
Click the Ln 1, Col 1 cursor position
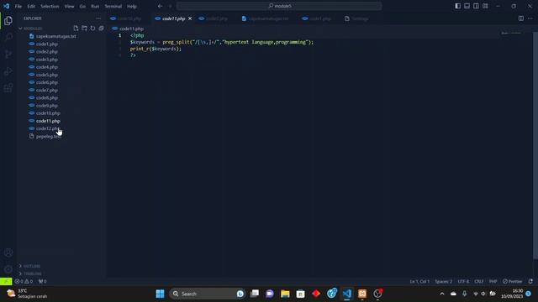(419, 282)
